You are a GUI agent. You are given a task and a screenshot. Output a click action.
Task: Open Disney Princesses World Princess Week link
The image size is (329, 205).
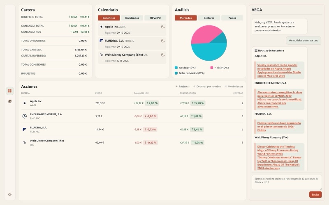[x=278, y=150]
